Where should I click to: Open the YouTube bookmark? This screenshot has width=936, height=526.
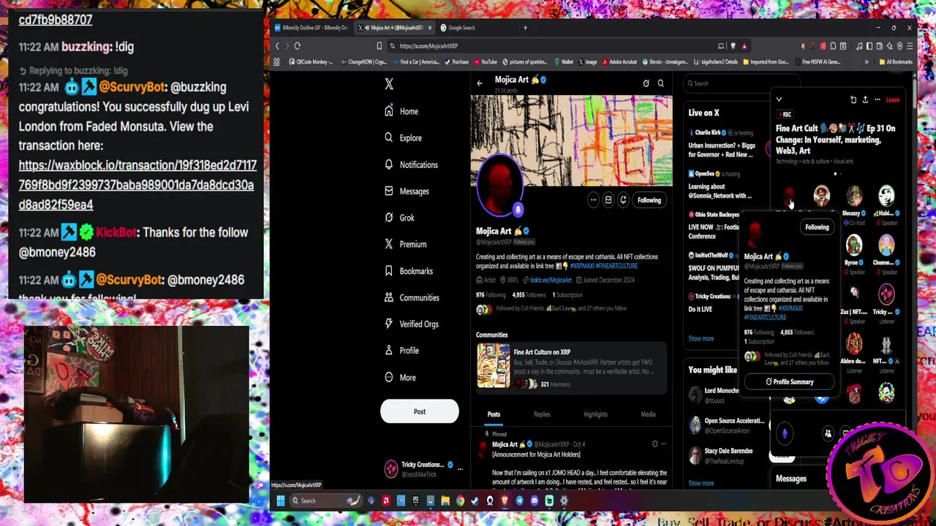(485, 62)
